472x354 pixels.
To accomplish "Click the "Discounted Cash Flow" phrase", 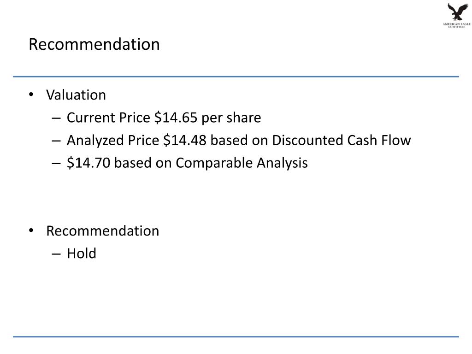I will tap(341, 141).
